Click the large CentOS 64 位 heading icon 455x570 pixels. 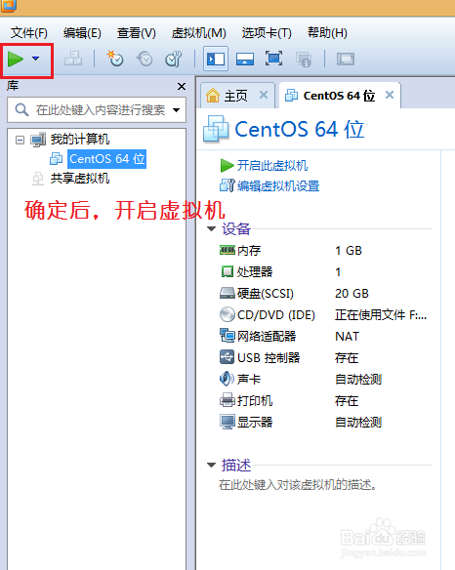coord(216,129)
